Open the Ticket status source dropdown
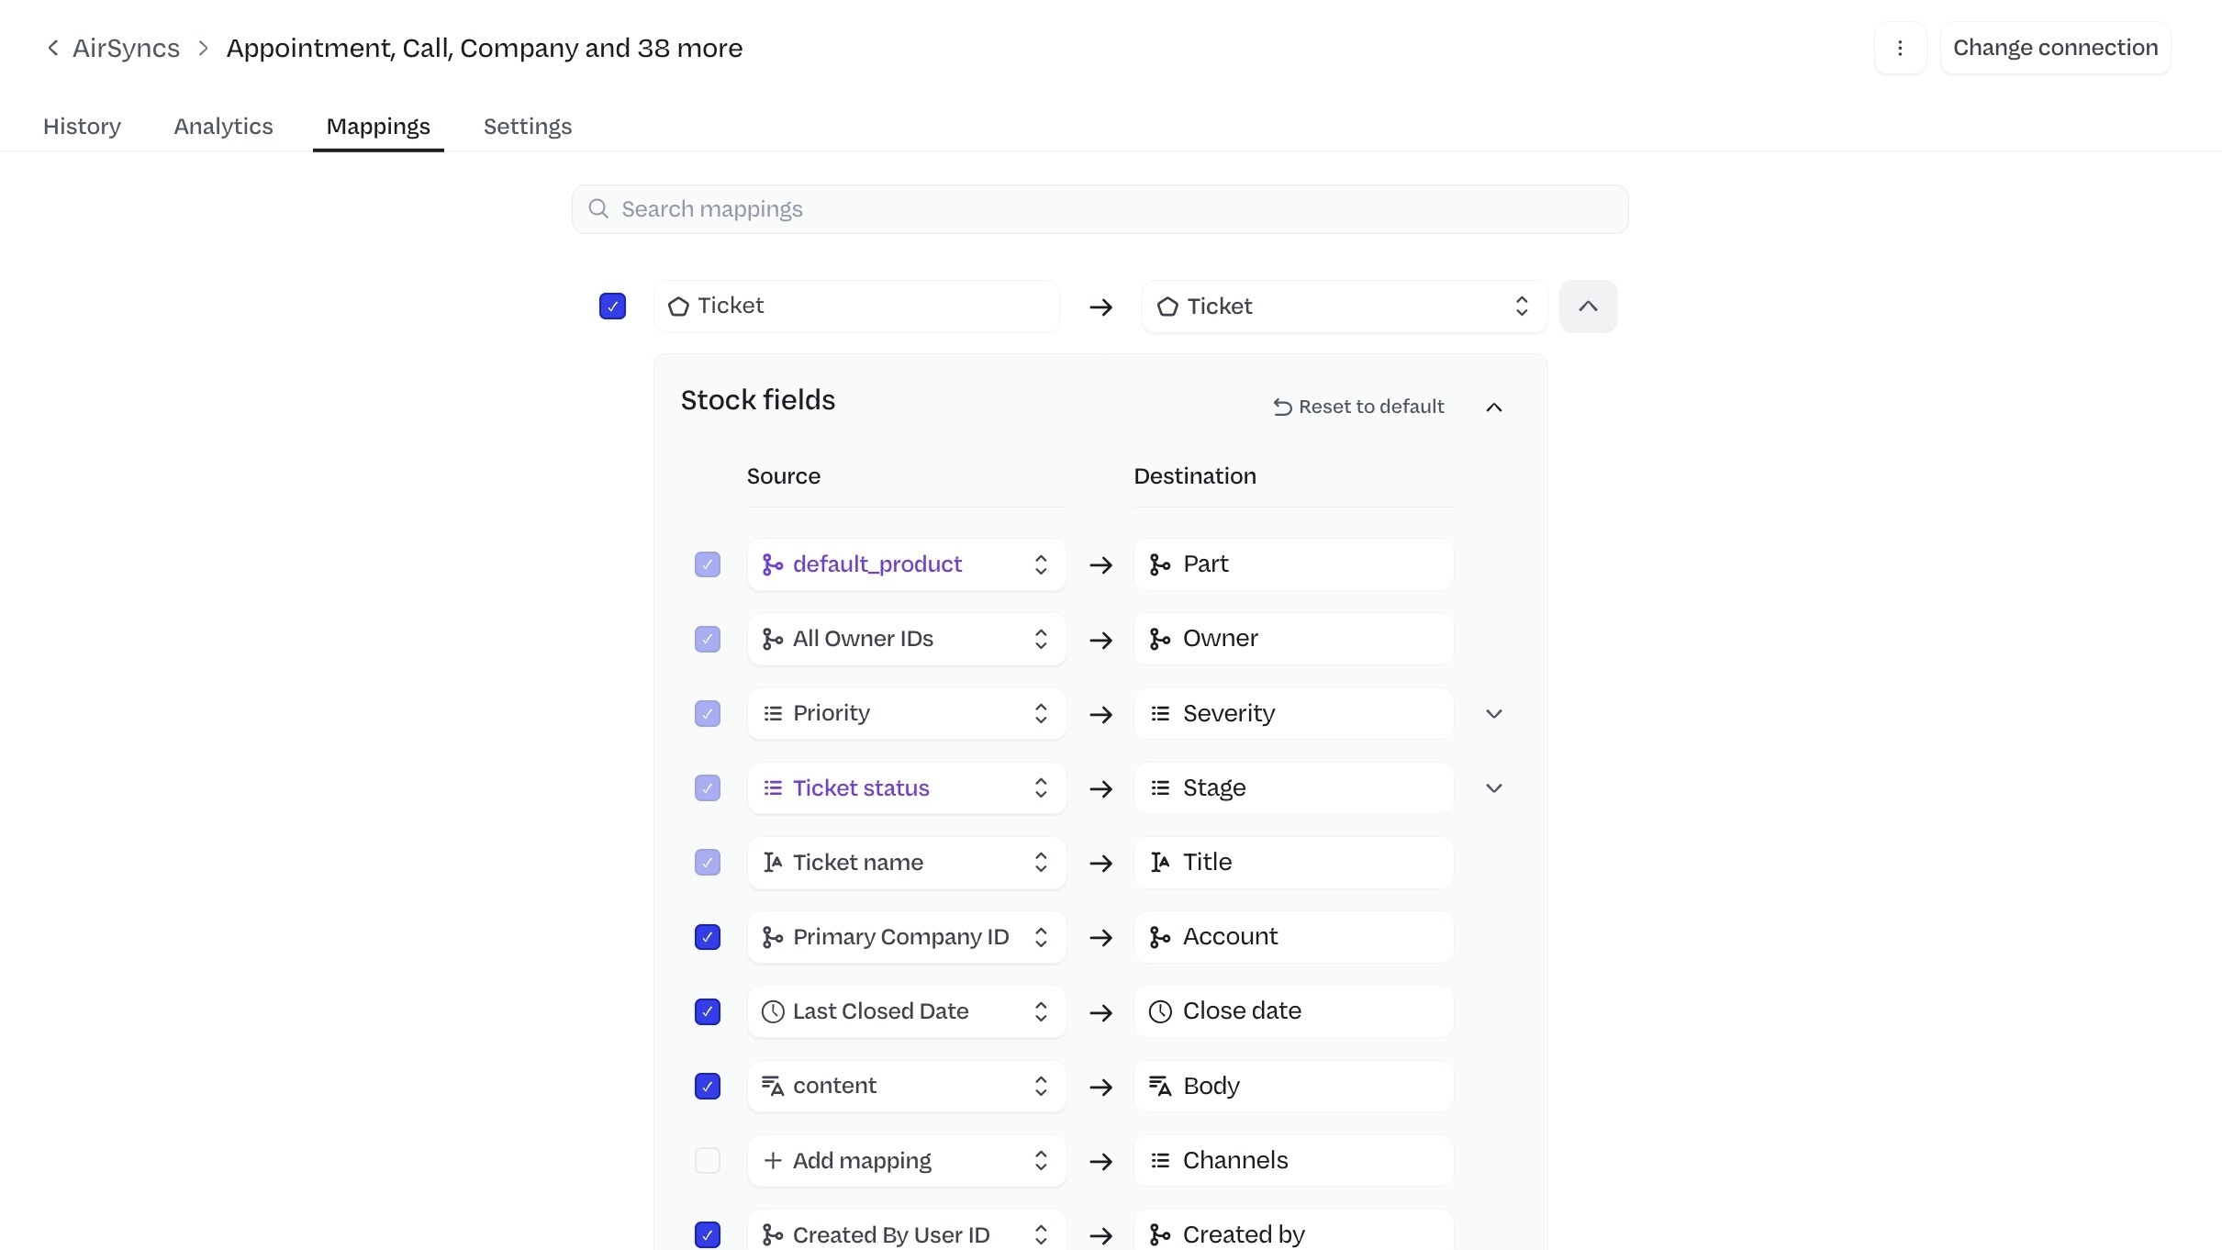 907,787
